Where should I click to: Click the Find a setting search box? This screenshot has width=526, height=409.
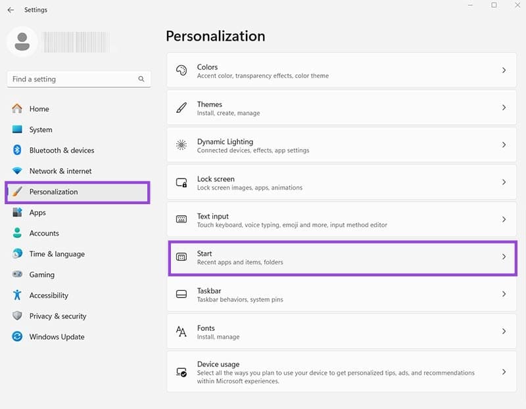(79, 79)
